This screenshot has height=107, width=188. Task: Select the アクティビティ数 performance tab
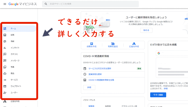coord(129,106)
